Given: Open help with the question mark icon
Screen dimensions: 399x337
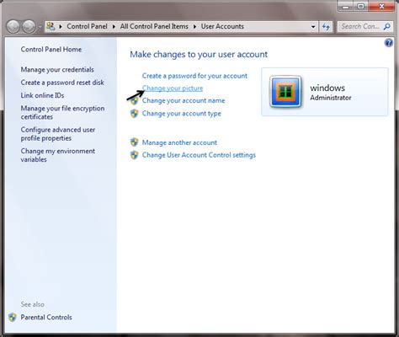Looking at the screenshot, I should point(389,43).
